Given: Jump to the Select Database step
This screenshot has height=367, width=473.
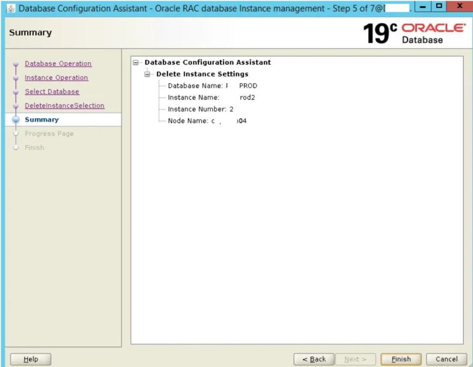Looking at the screenshot, I should 52,92.
